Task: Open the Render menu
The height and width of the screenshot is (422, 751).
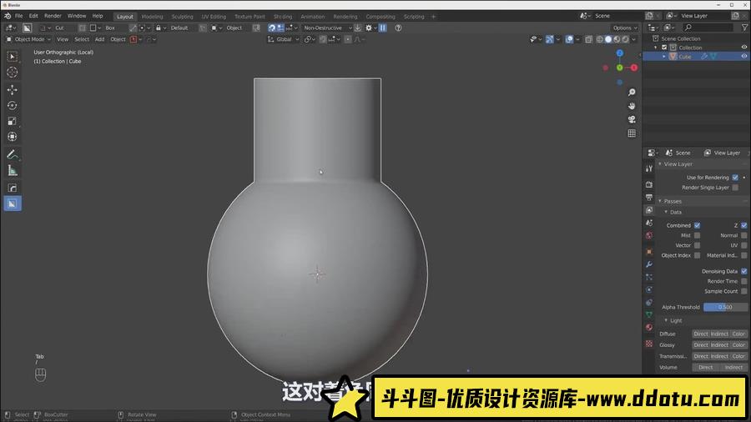Action: point(53,17)
